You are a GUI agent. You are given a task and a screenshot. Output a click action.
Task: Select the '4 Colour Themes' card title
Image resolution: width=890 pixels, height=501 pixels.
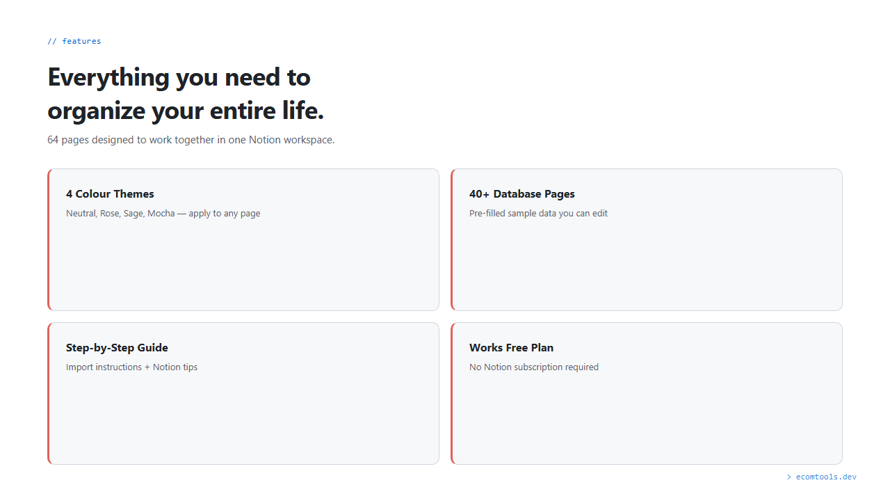coord(110,194)
